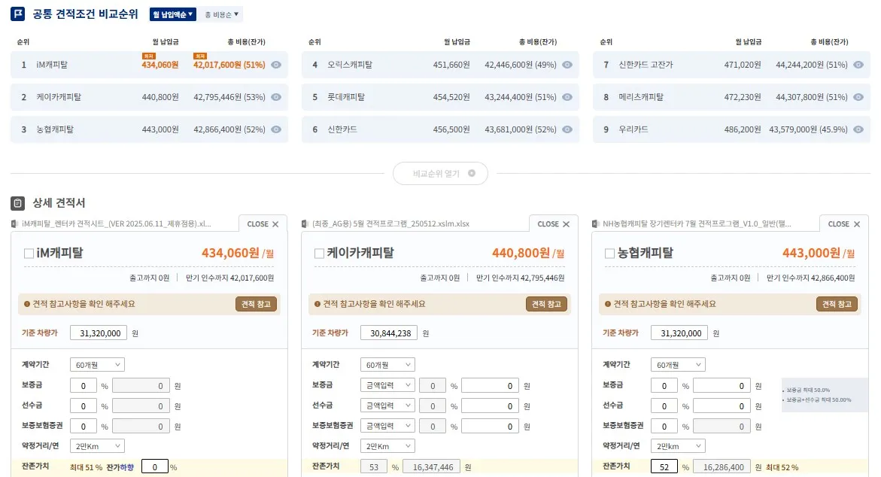Close the iM캐피탈 quote sheet tab

pyautogui.click(x=263, y=224)
